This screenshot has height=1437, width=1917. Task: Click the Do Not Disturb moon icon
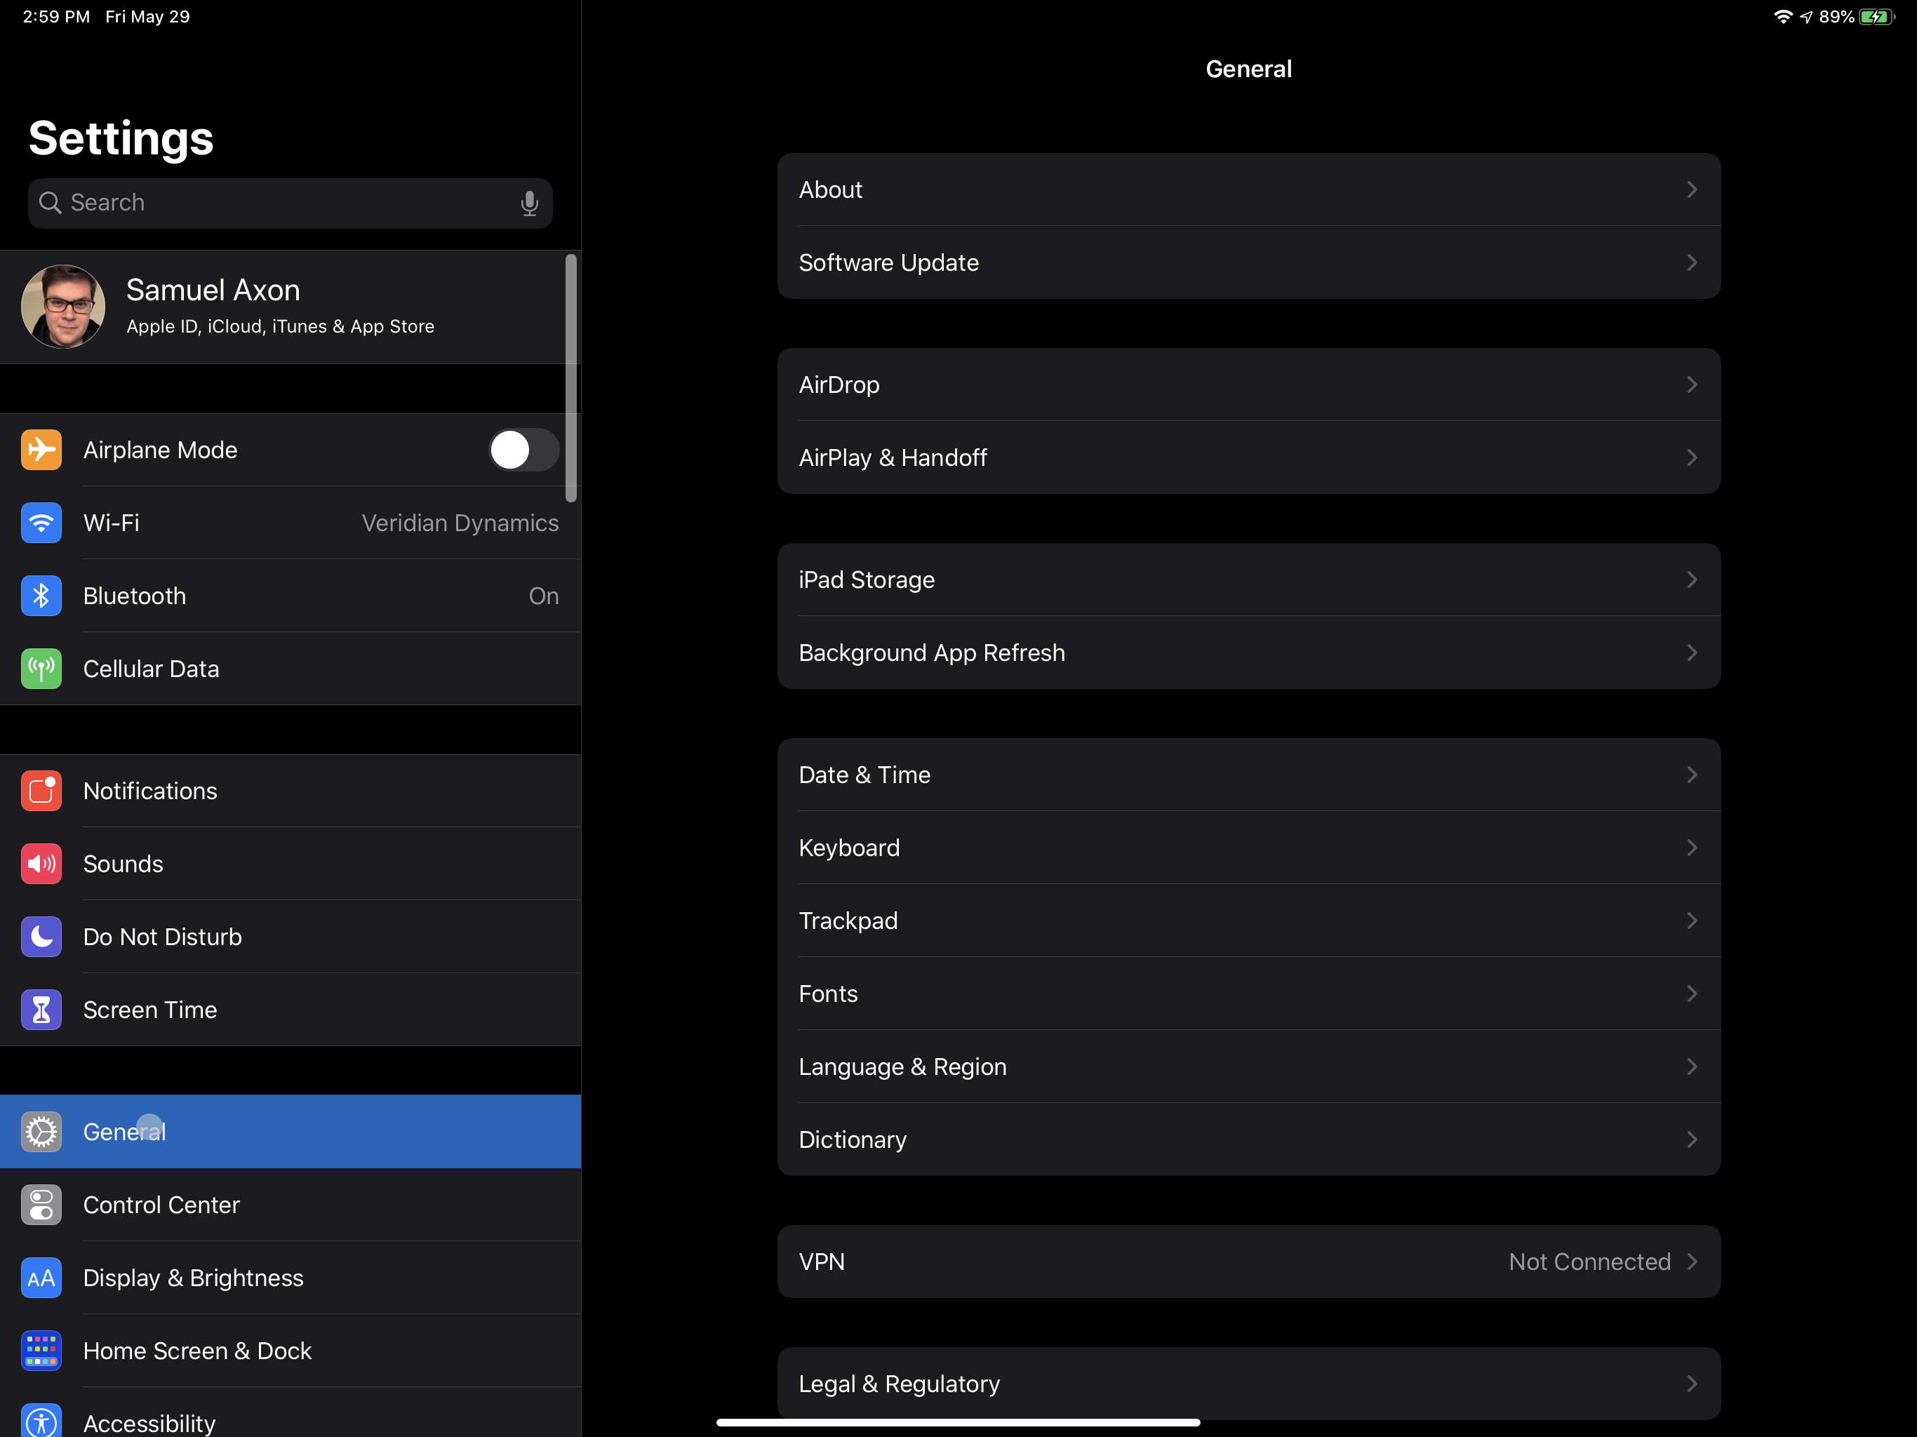(41, 936)
